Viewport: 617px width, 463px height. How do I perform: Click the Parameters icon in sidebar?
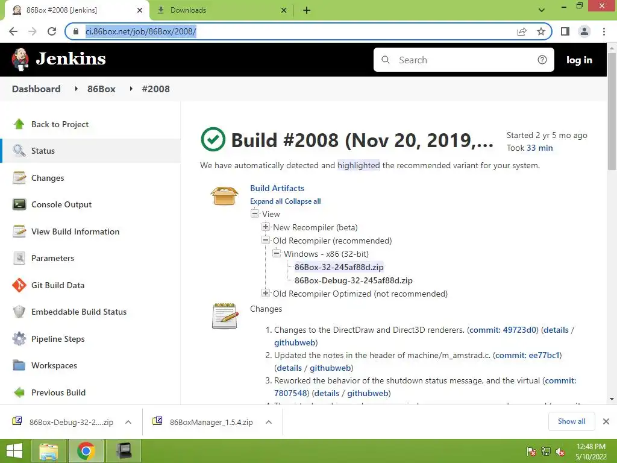click(x=19, y=258)
